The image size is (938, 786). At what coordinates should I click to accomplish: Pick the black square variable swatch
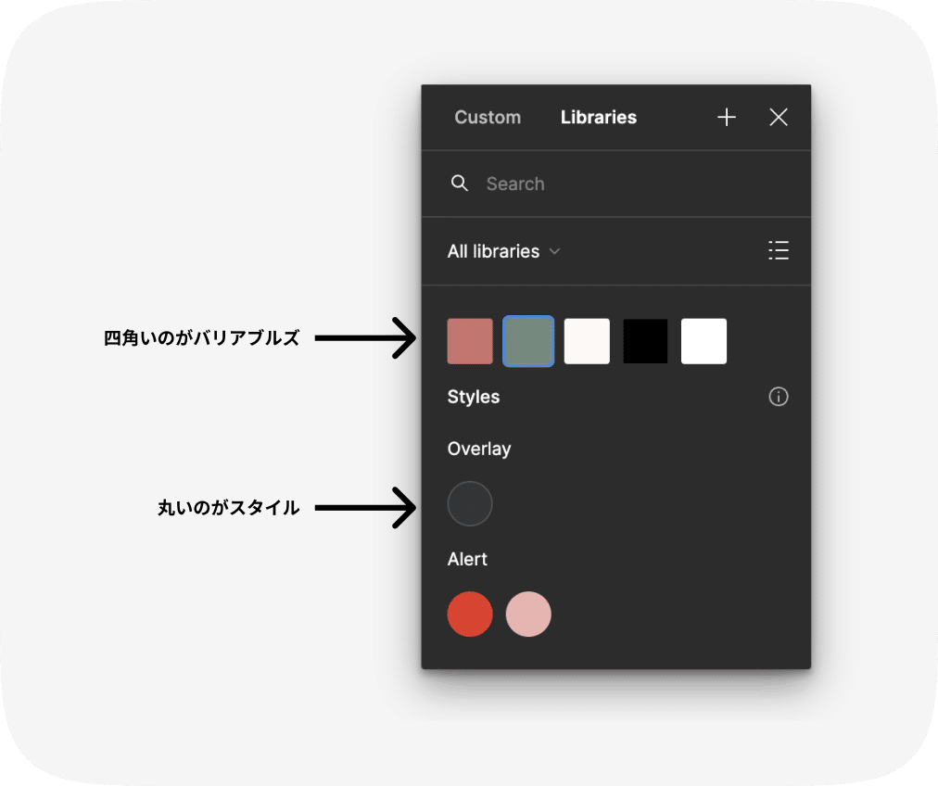pos(645,341)
